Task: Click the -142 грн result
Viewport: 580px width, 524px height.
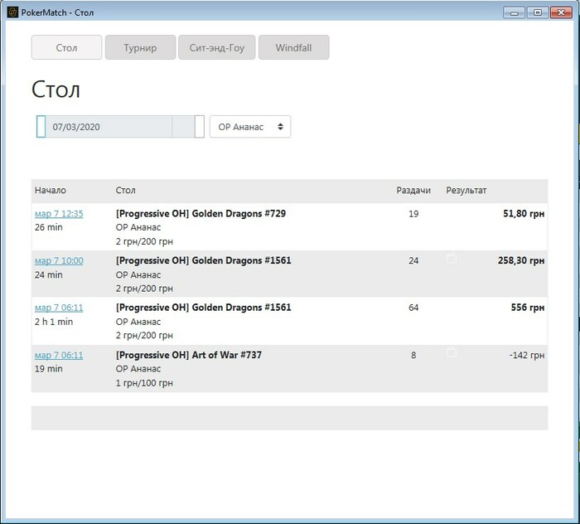Action: [527, 355]
